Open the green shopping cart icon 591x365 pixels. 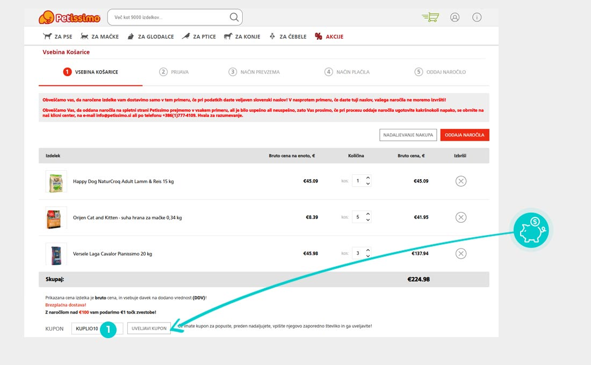[430, 17]
